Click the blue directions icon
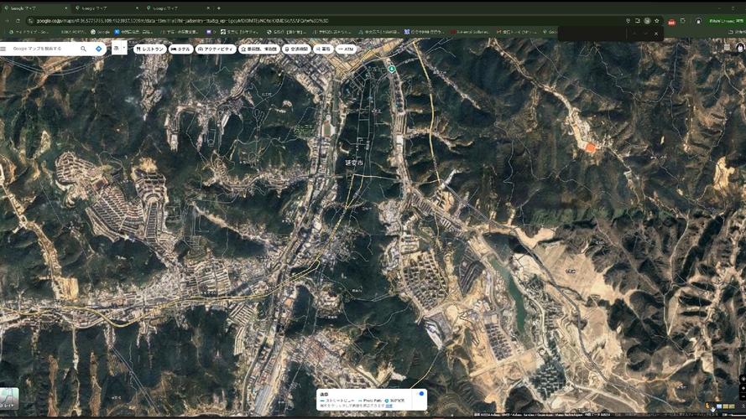The image size is (746, 419). 98,49
